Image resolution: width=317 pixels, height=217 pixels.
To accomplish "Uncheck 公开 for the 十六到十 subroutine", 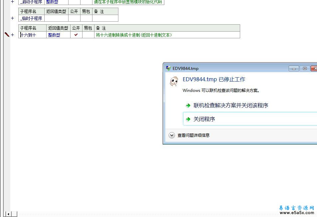I will (x=76, y=35).
